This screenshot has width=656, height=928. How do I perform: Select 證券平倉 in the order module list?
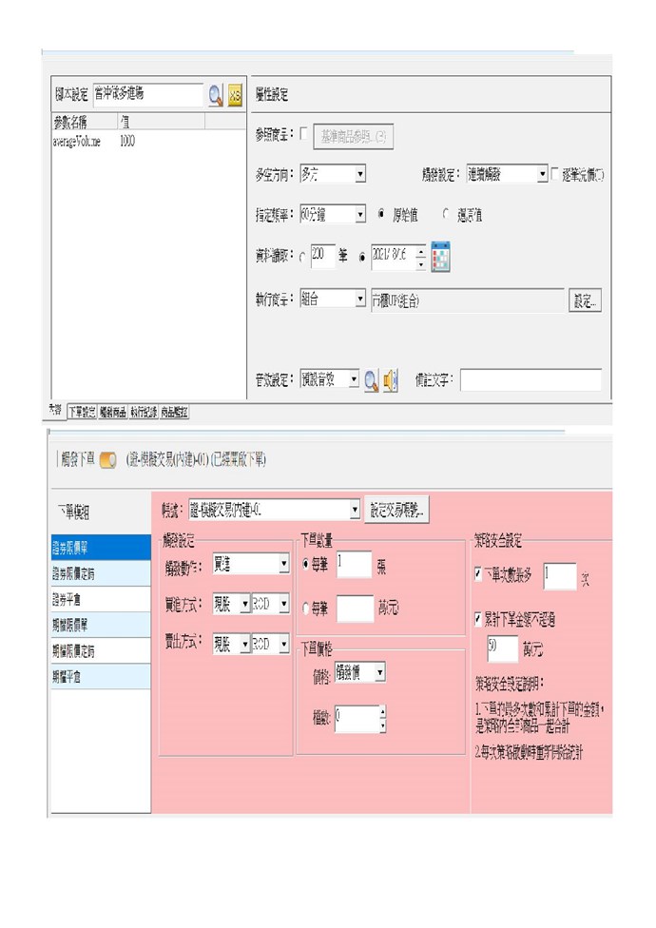(x=101, y=600)
